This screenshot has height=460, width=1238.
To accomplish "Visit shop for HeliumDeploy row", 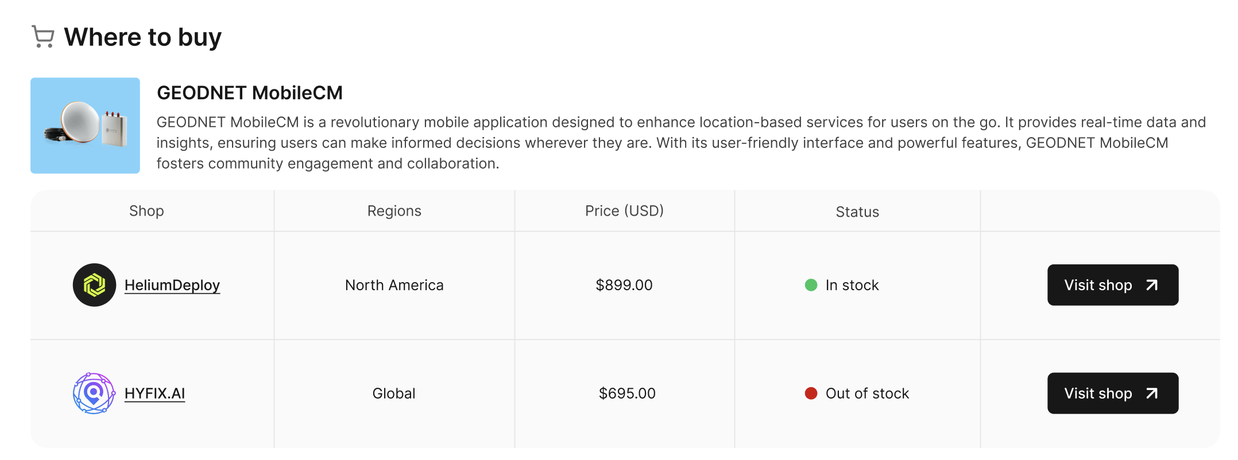I will pos(1113,285).
